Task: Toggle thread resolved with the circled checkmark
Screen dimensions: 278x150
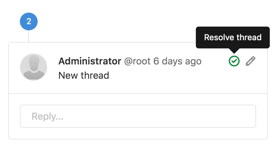Action: (234, 61)
